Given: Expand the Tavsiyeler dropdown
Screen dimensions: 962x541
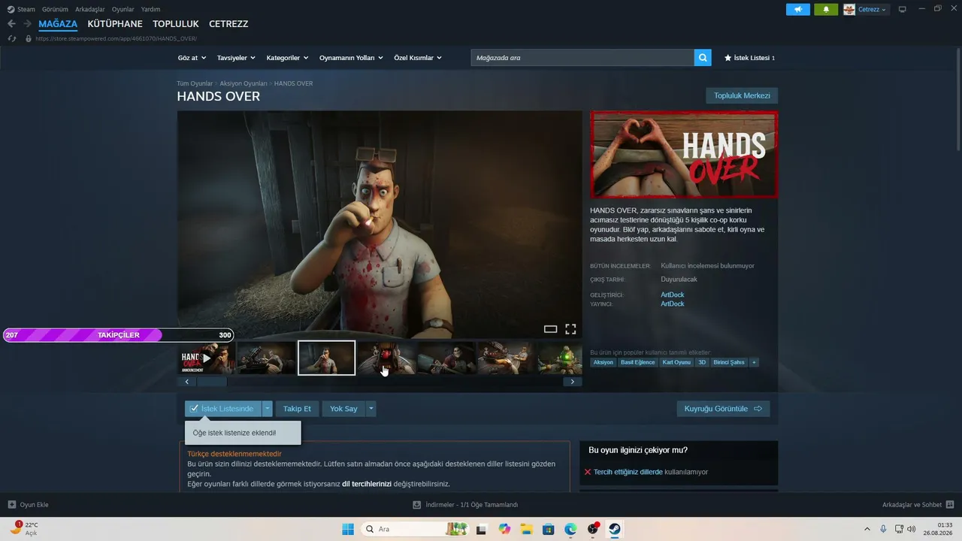Looking at the screenshot, I should coord(237,58).
